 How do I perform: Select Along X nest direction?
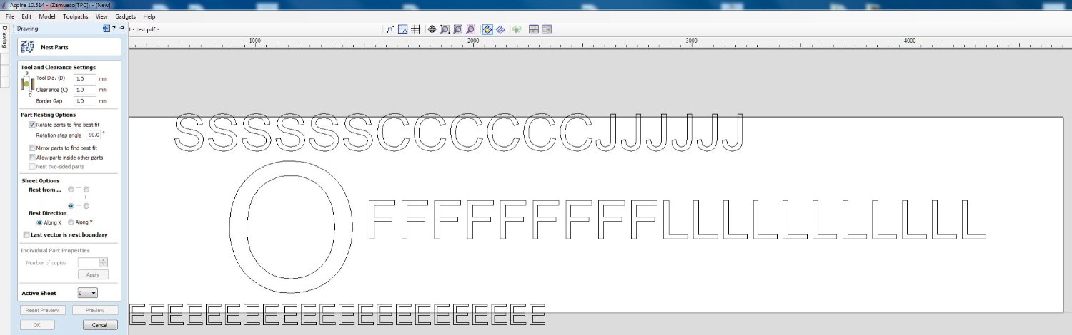[39, 222]
